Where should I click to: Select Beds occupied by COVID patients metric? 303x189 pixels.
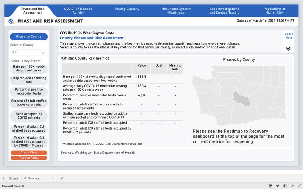(29, 116)
